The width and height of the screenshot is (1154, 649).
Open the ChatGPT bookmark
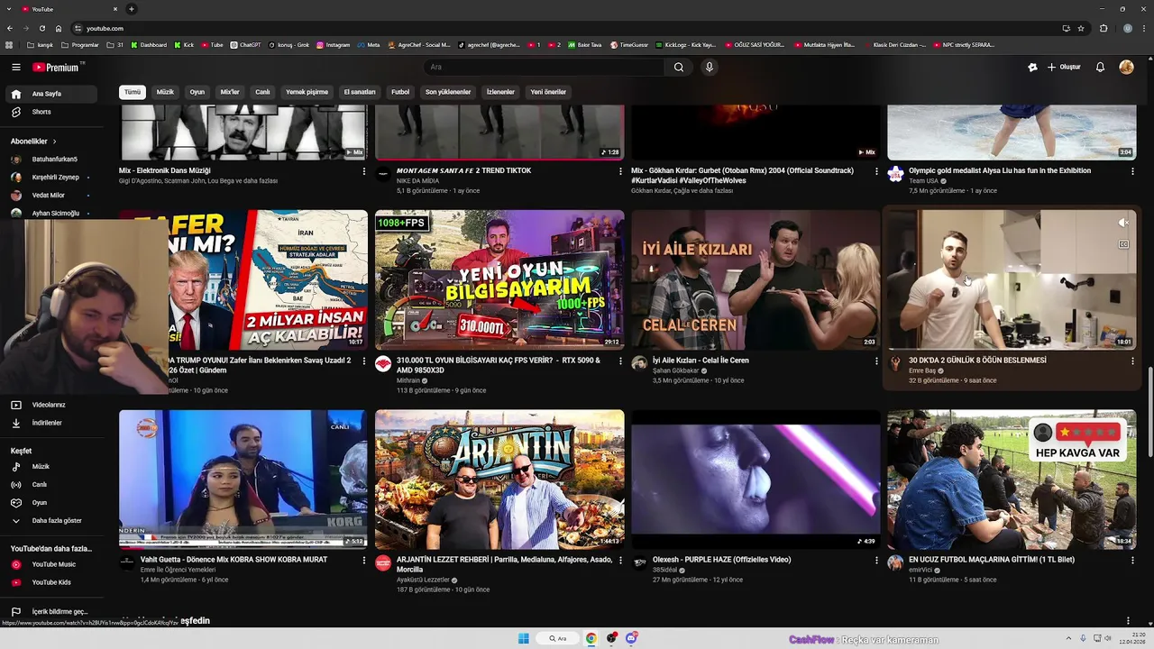point(245,44)
